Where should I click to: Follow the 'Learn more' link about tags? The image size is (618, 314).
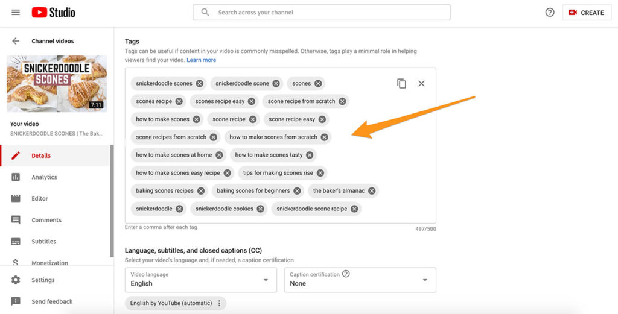(x=201, y=60)
